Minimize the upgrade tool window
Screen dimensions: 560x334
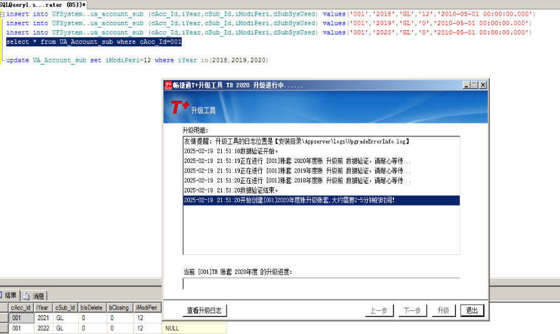[x=467, y=85]
